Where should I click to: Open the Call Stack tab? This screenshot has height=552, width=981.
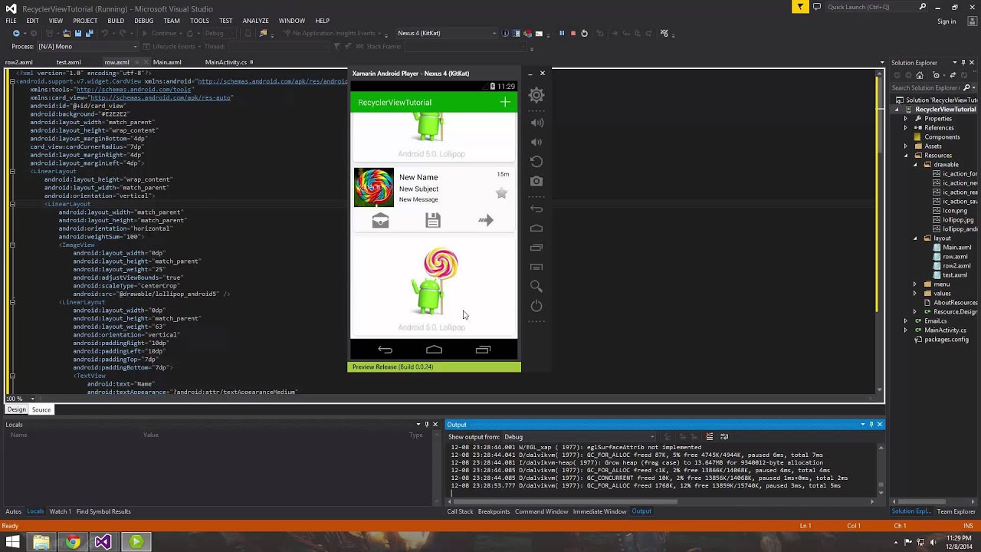coord(461,511)
